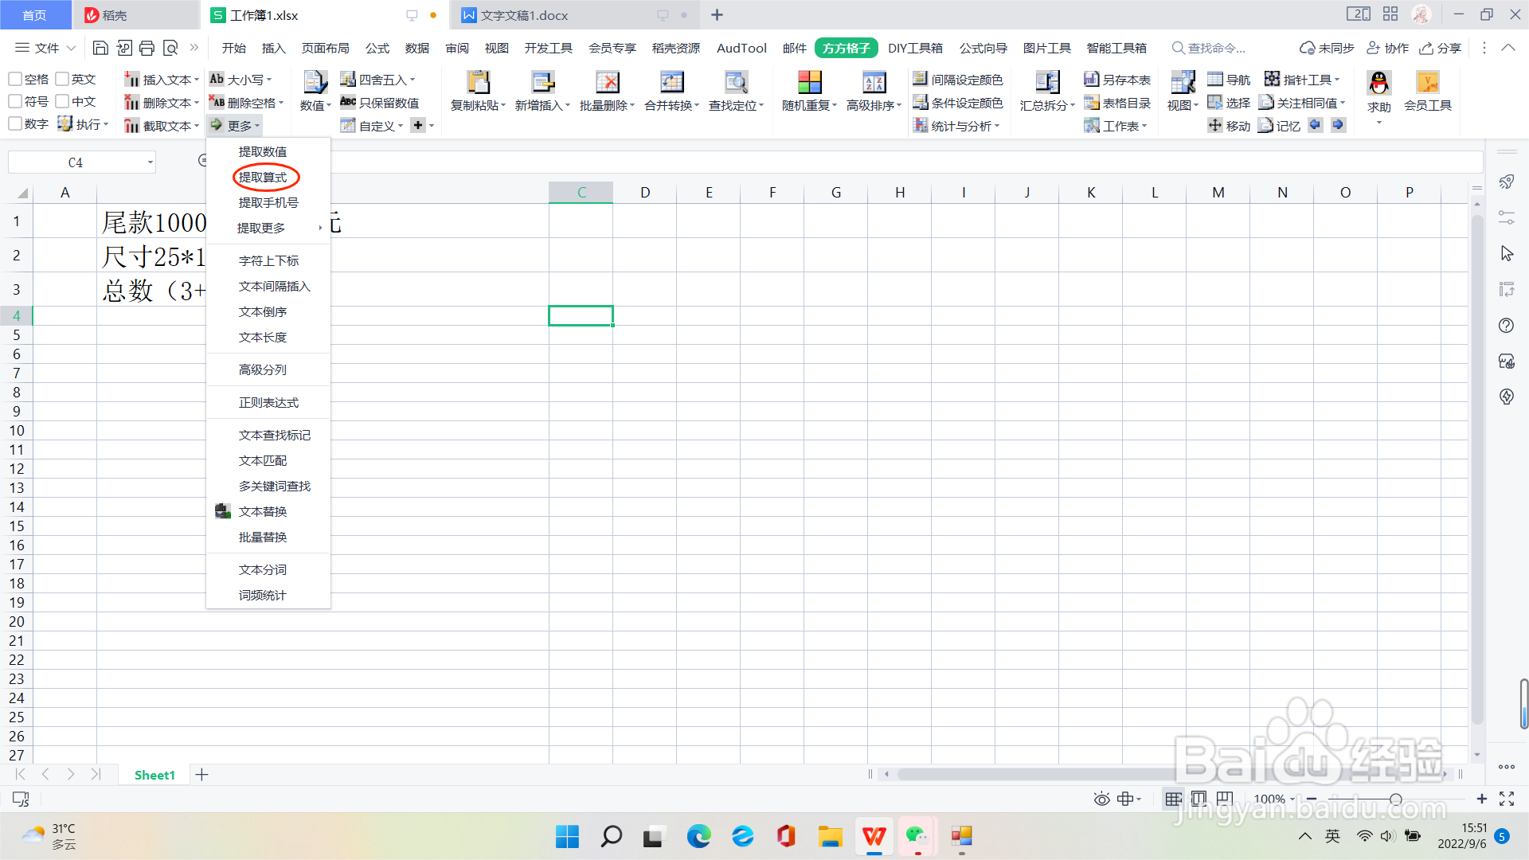
Task: Click the 求助 penguin icon
Action: click(x=1378, y=83)
